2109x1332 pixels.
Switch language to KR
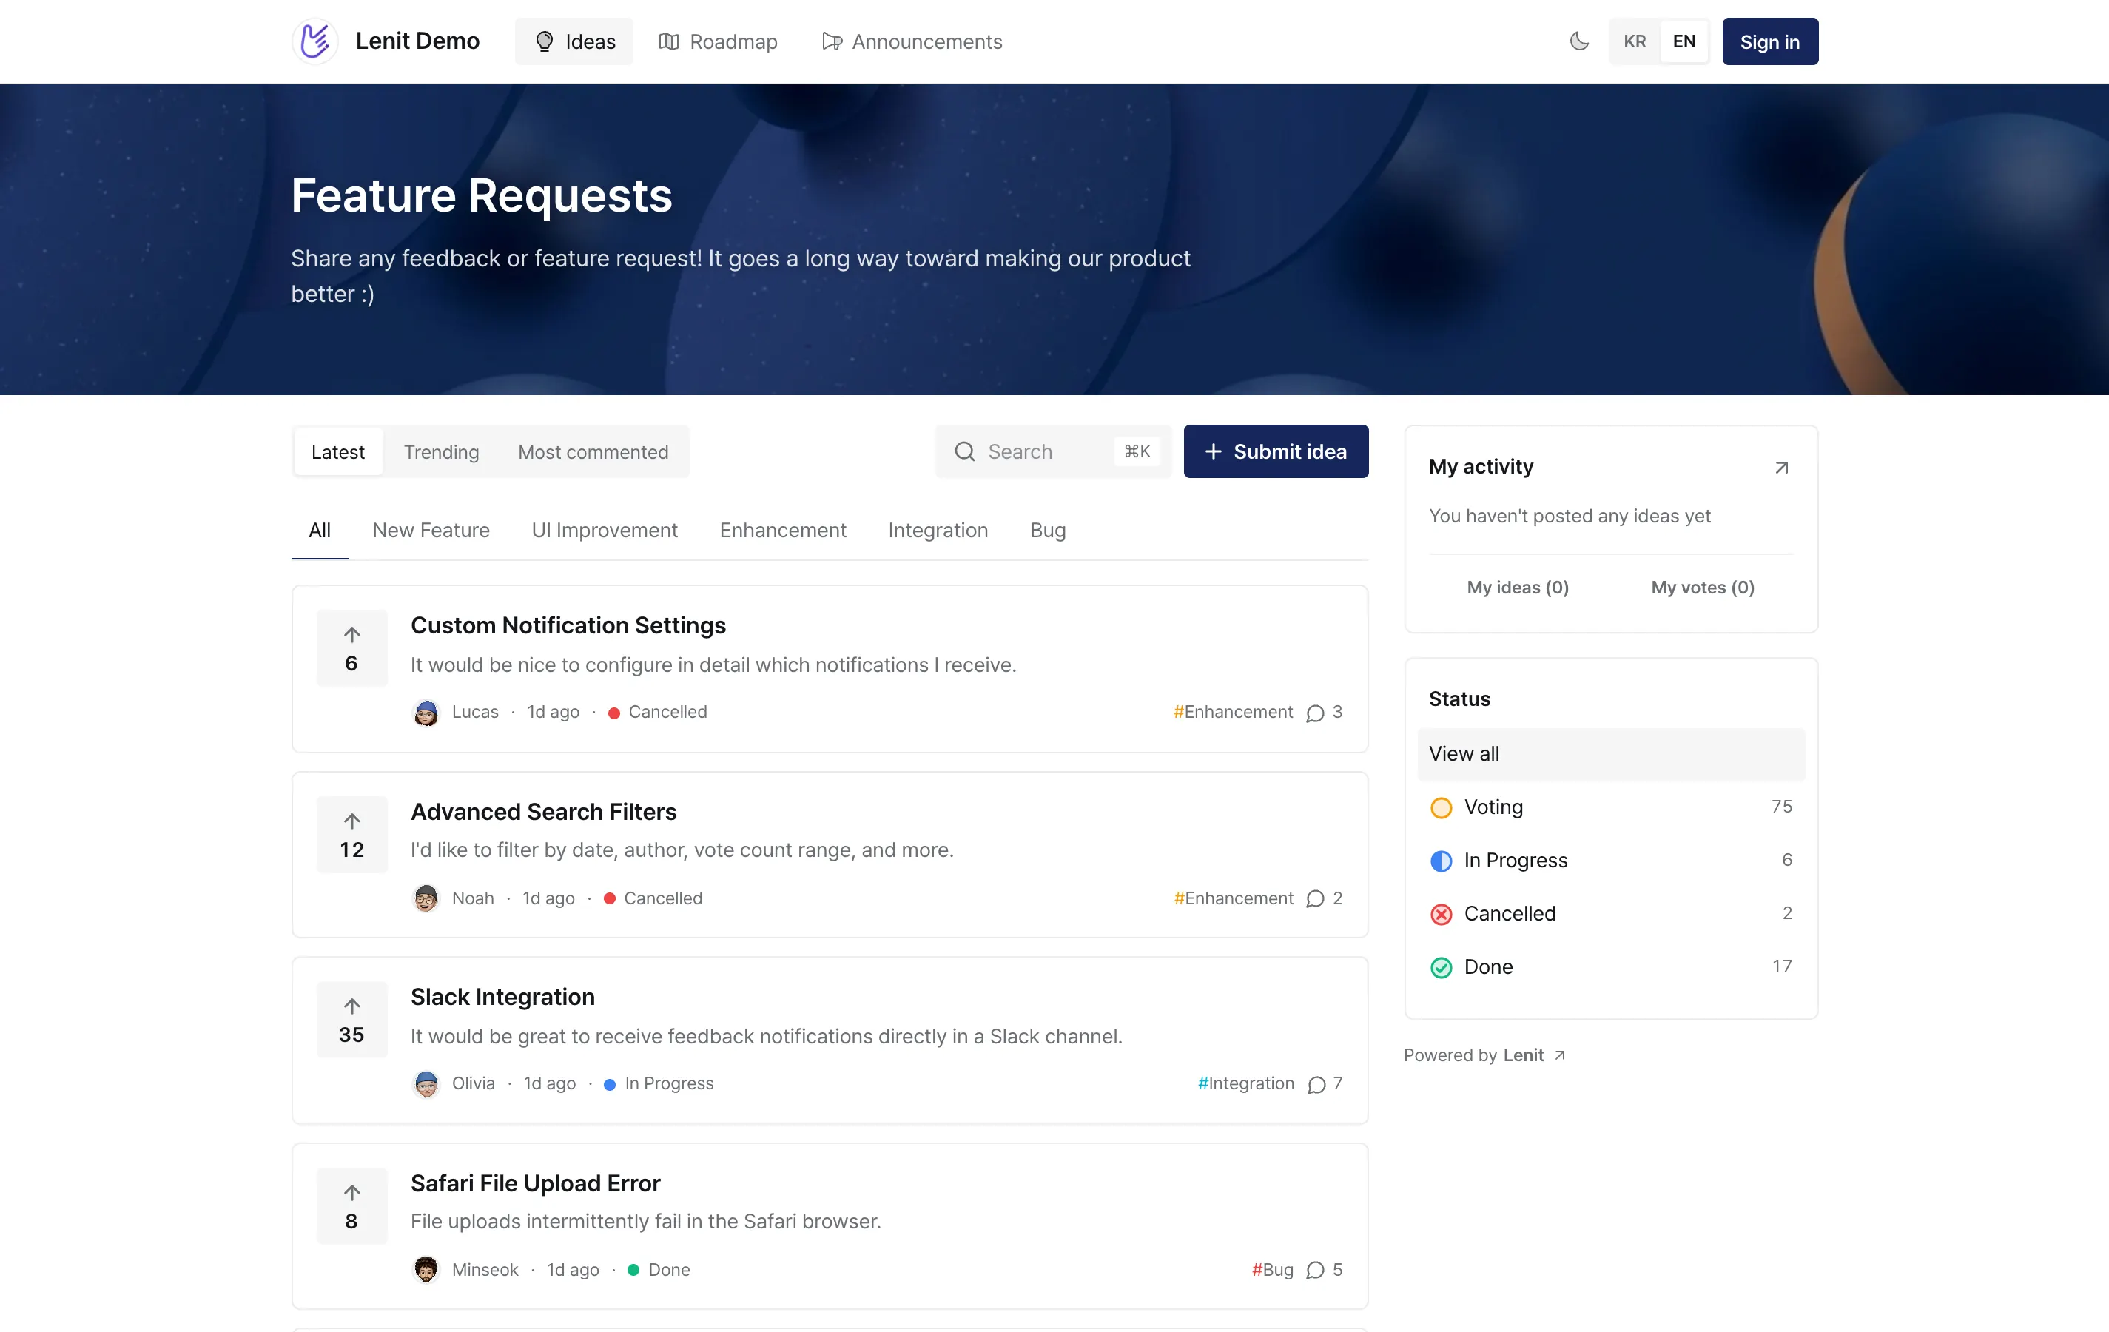click(1635, 41)
